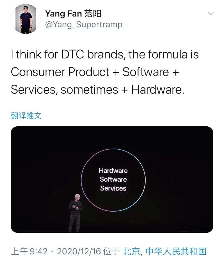Click the 2020/12/16 date

coord(79,251)
